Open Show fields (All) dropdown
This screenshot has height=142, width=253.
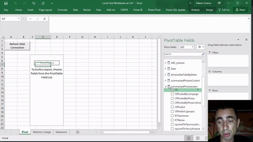pos(186,47)
